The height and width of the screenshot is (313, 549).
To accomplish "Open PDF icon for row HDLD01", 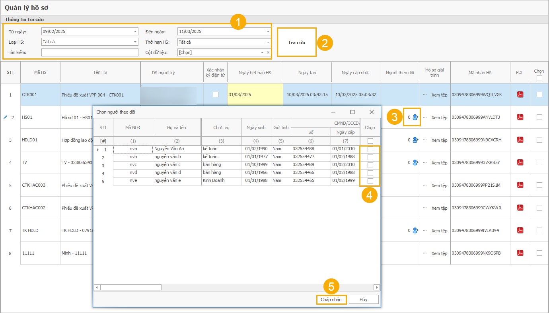I will tap(520, 140).
